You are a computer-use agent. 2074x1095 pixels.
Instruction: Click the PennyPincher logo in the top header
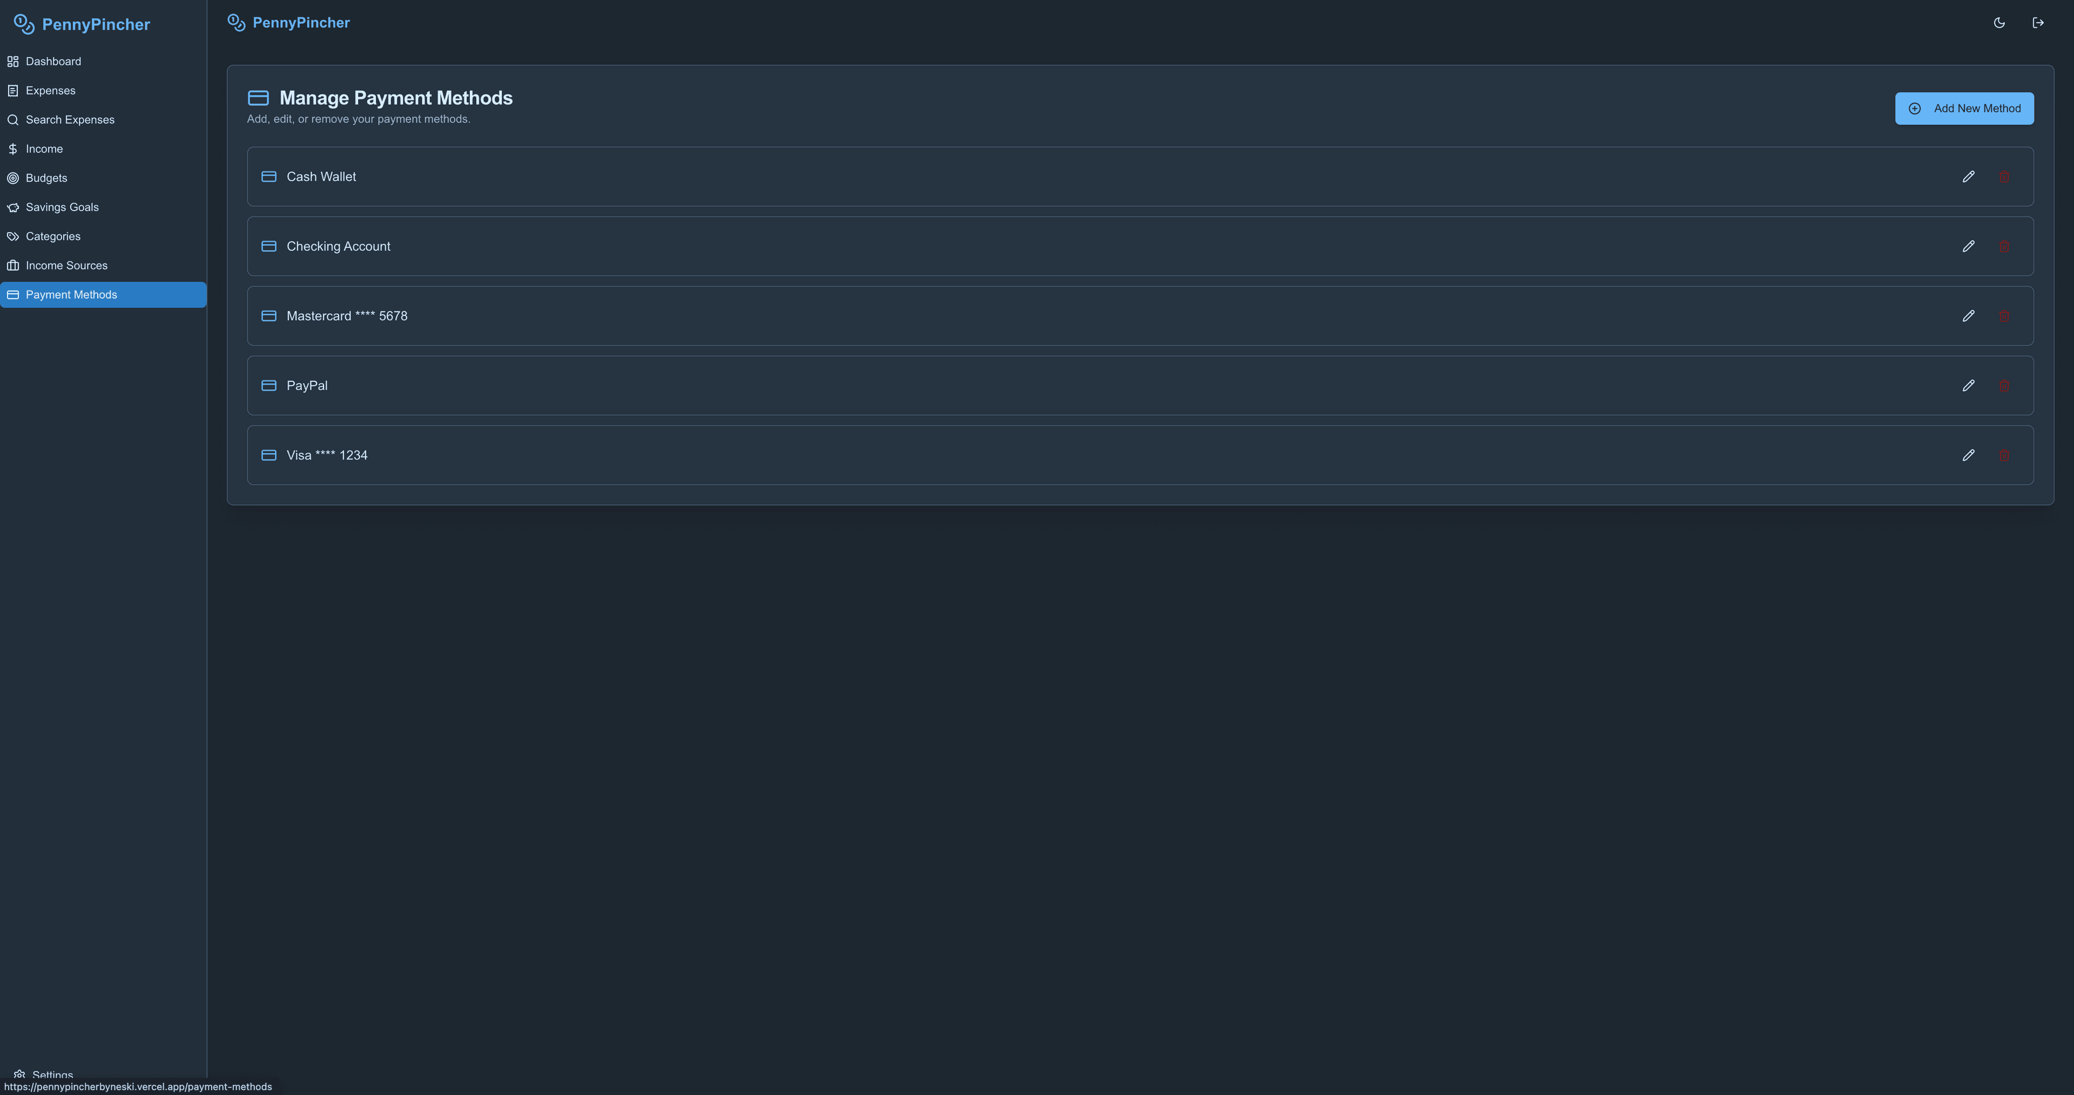click(x=289, y=23)
